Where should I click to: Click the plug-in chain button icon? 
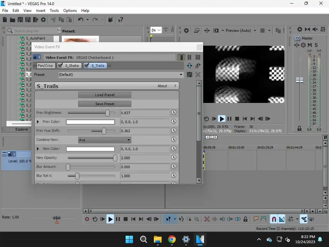click(x=190, y=66)
